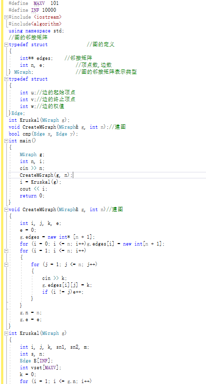Click the 'int i, j, k, sn1, sn2, m;' line

(x=54, y=347)
